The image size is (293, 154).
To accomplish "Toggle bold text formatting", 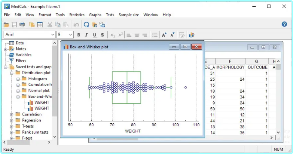I will (78, 35).
